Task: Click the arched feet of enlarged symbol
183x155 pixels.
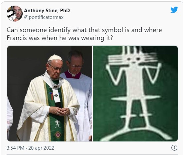Action: click(x=136, y=133)
